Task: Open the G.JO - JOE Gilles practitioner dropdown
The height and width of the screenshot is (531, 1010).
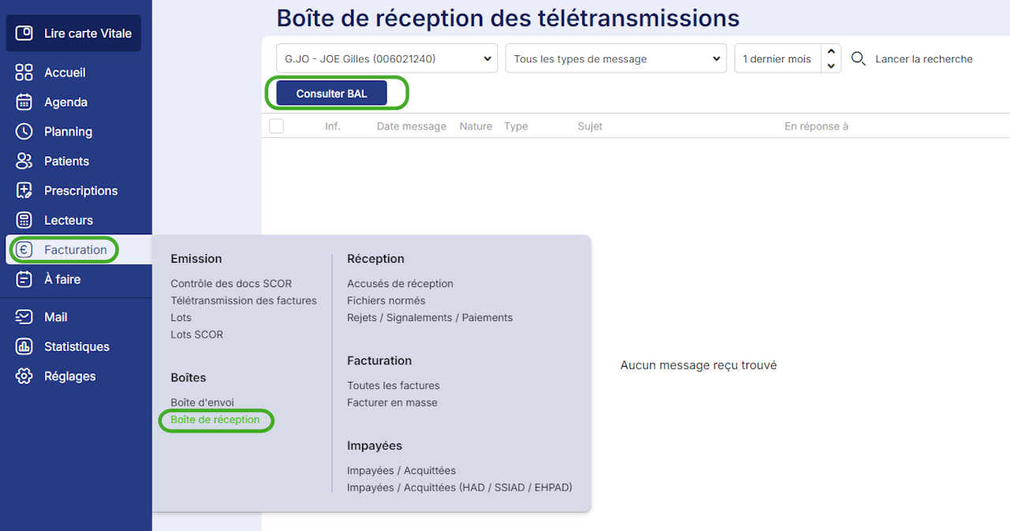Action: pyautogui.click(x=387, y=59)
